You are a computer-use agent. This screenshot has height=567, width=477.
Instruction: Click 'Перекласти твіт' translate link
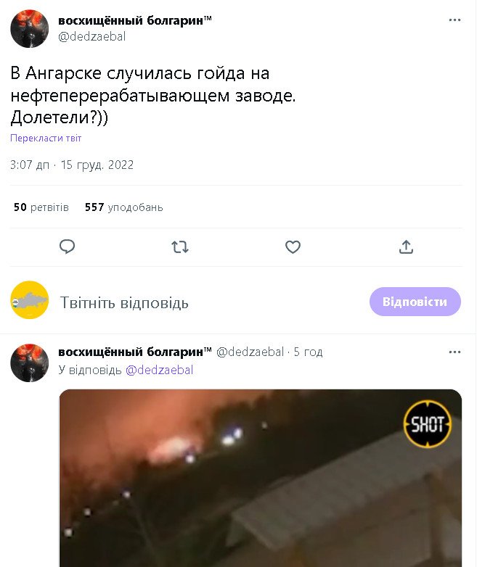click(x=46, y=138)
